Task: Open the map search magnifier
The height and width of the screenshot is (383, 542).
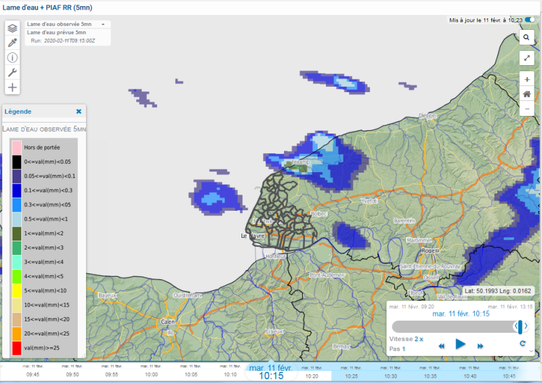Action: pos(527,38)
